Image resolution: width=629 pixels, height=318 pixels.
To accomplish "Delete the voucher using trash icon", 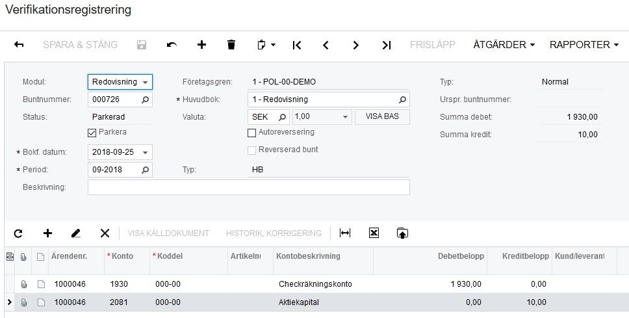I will tap(231, 45).
